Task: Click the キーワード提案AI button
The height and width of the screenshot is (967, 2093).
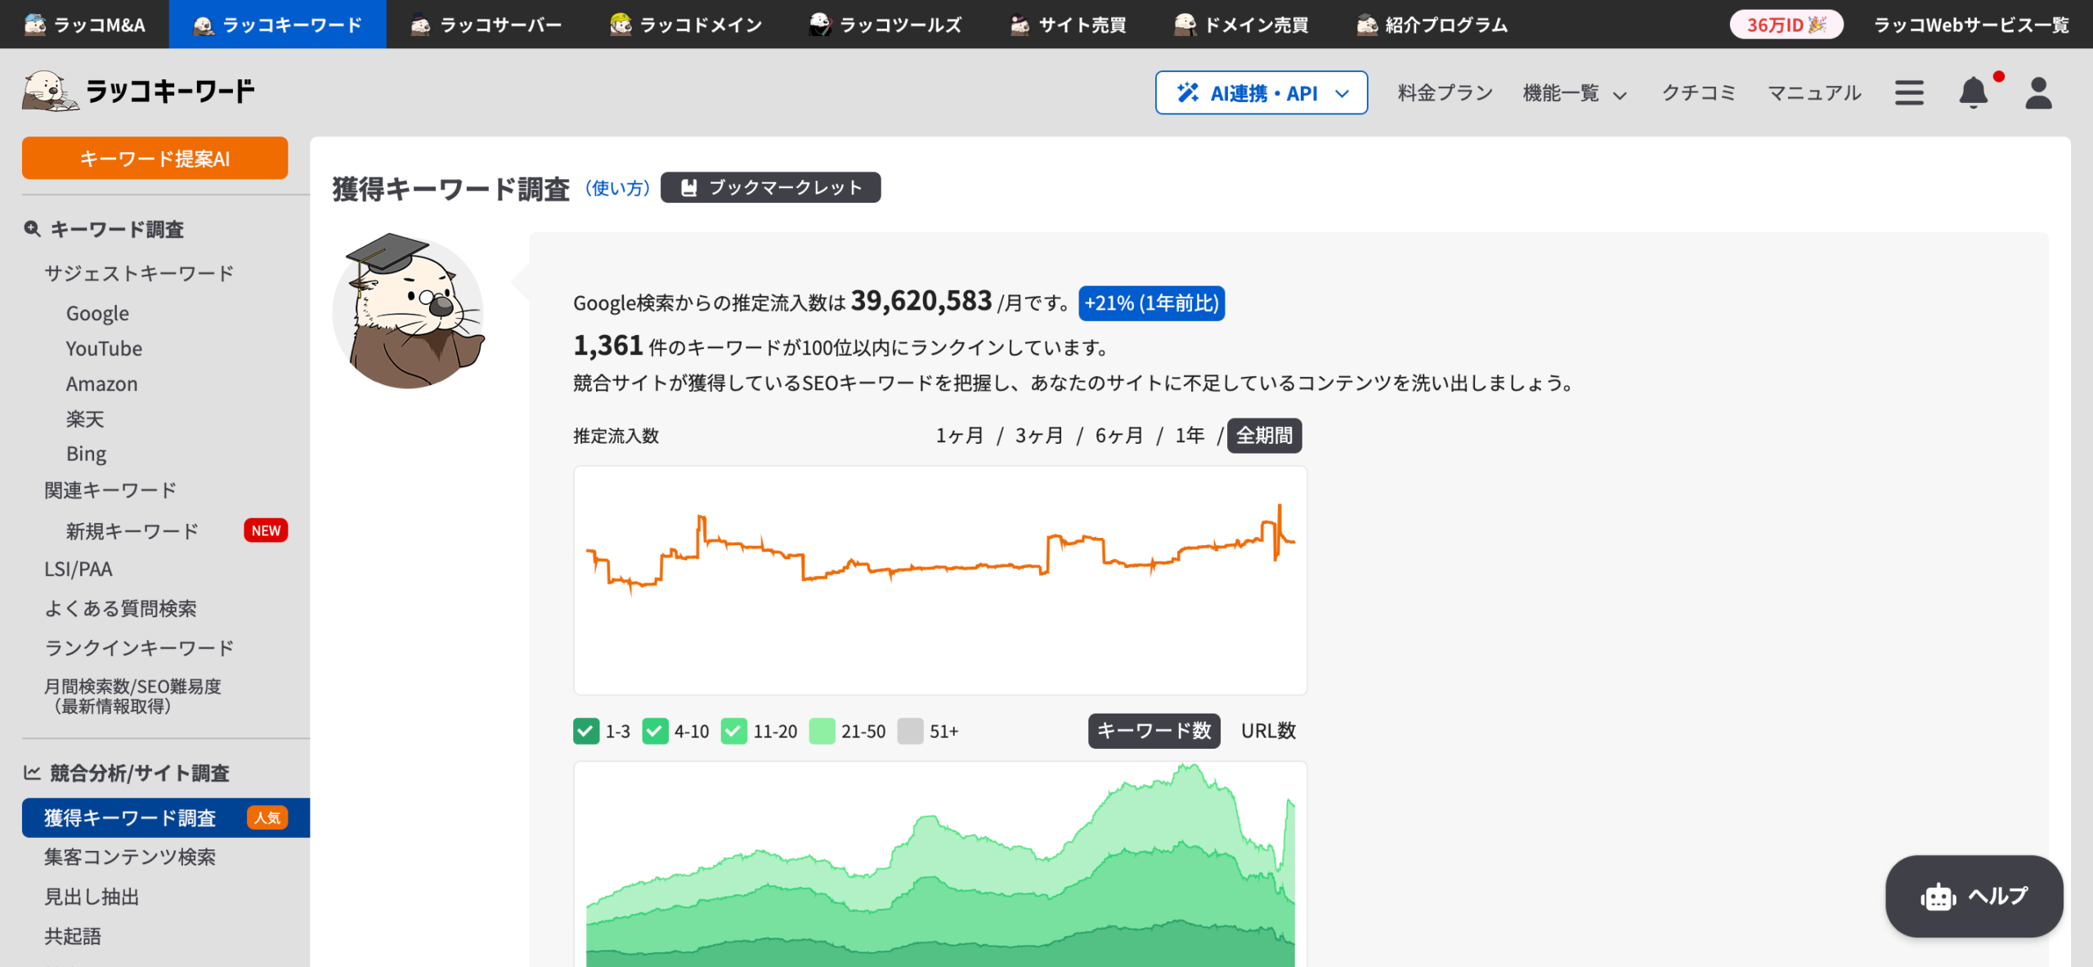Action: 155,158
